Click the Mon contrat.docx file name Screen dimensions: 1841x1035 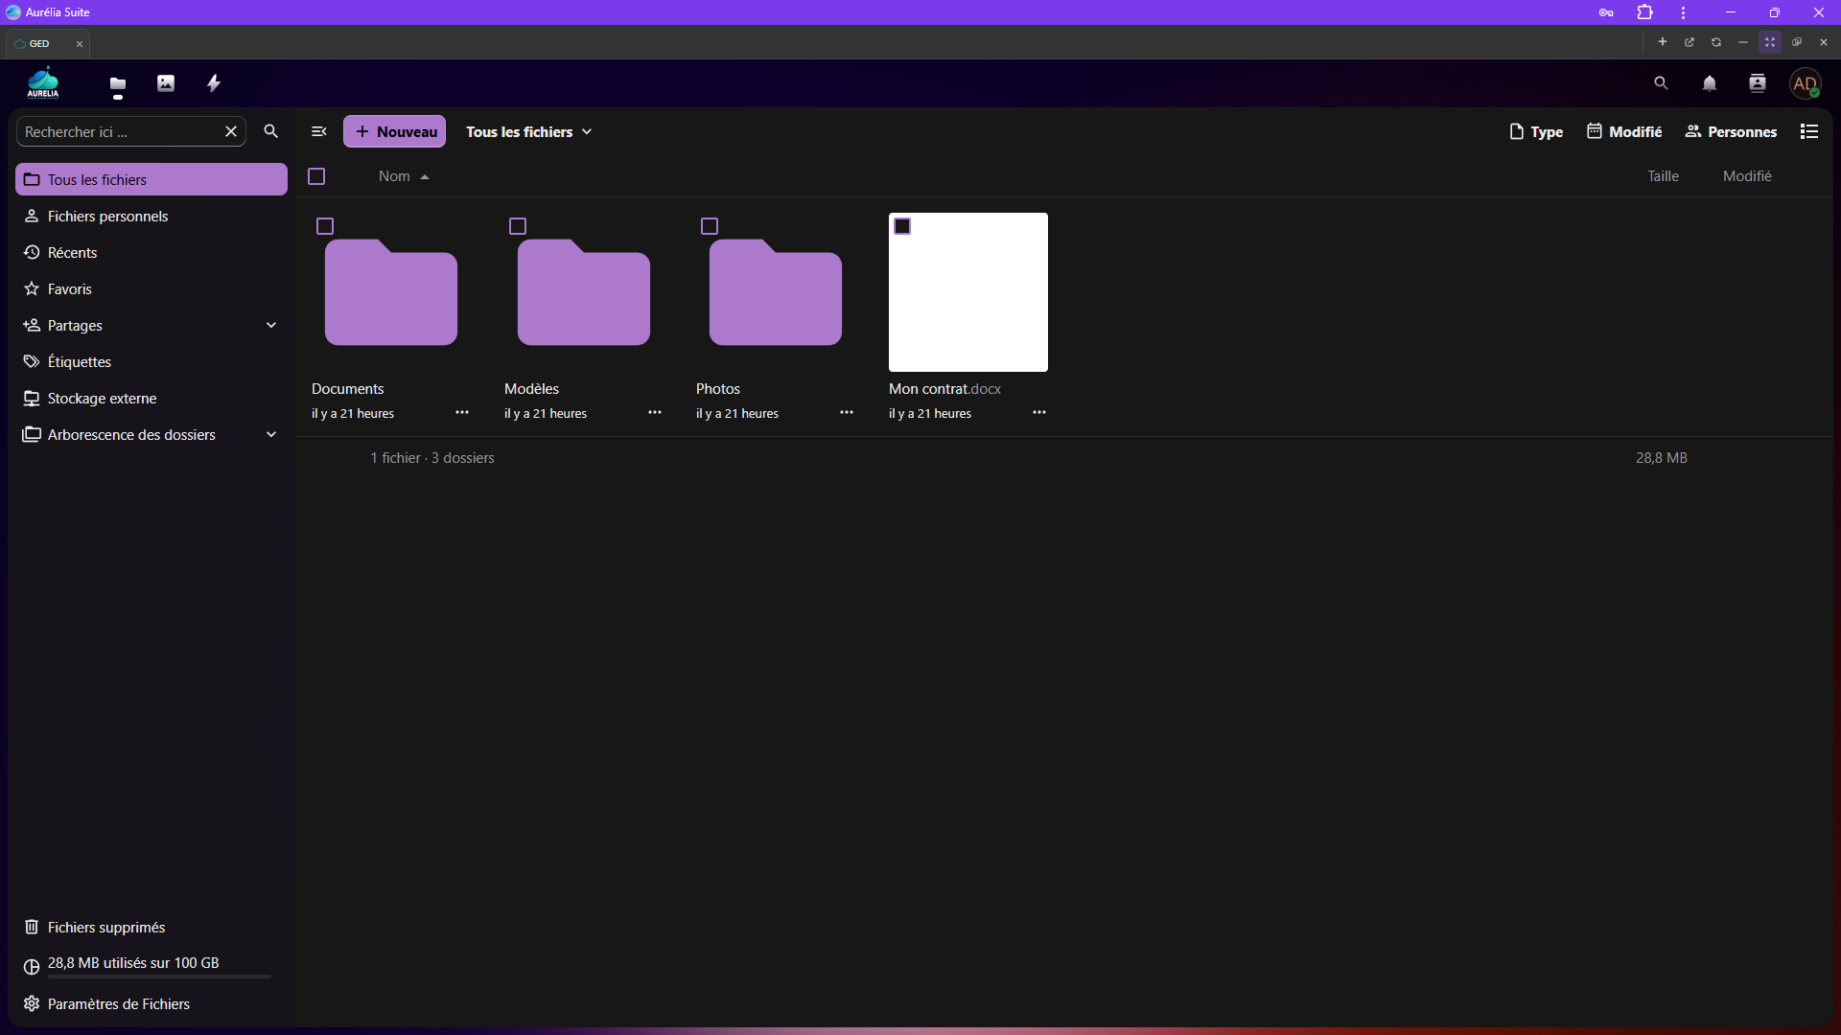[944, 389]
